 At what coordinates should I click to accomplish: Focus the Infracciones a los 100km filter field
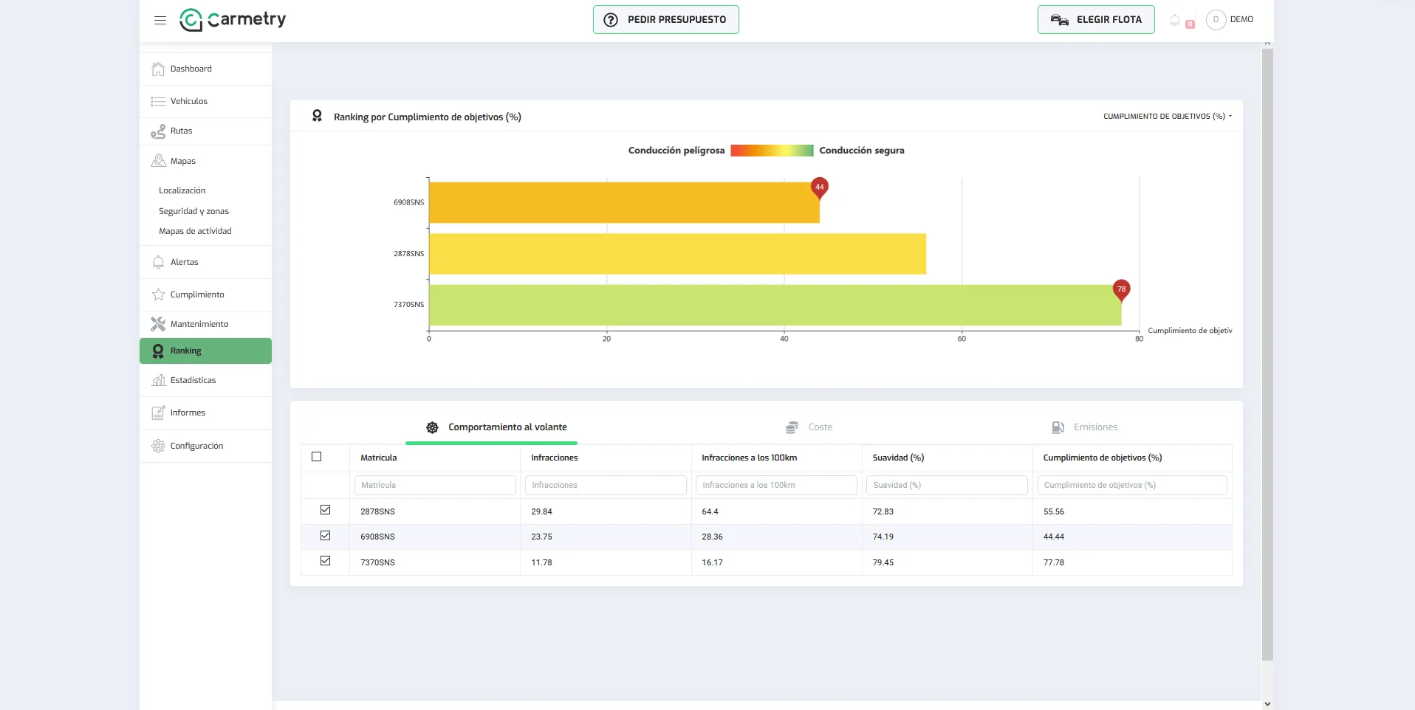[x=776, y=485]
